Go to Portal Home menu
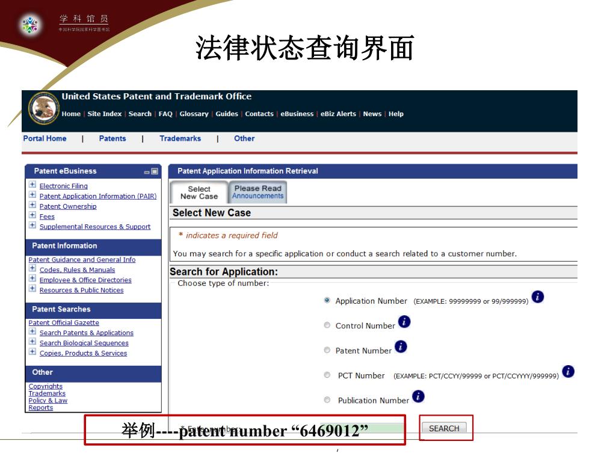 pos(45,138)
